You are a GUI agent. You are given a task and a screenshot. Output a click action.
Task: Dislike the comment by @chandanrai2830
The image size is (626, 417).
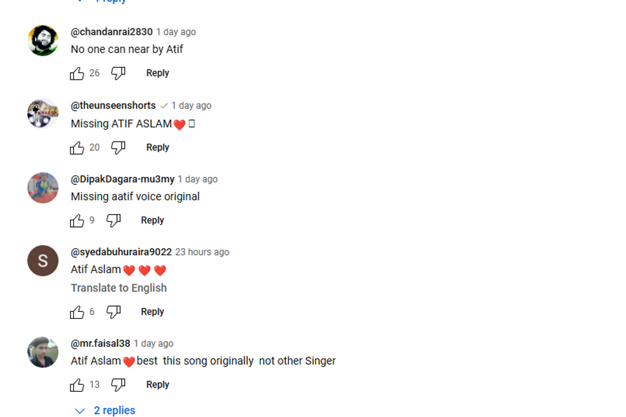coord(118,73)
